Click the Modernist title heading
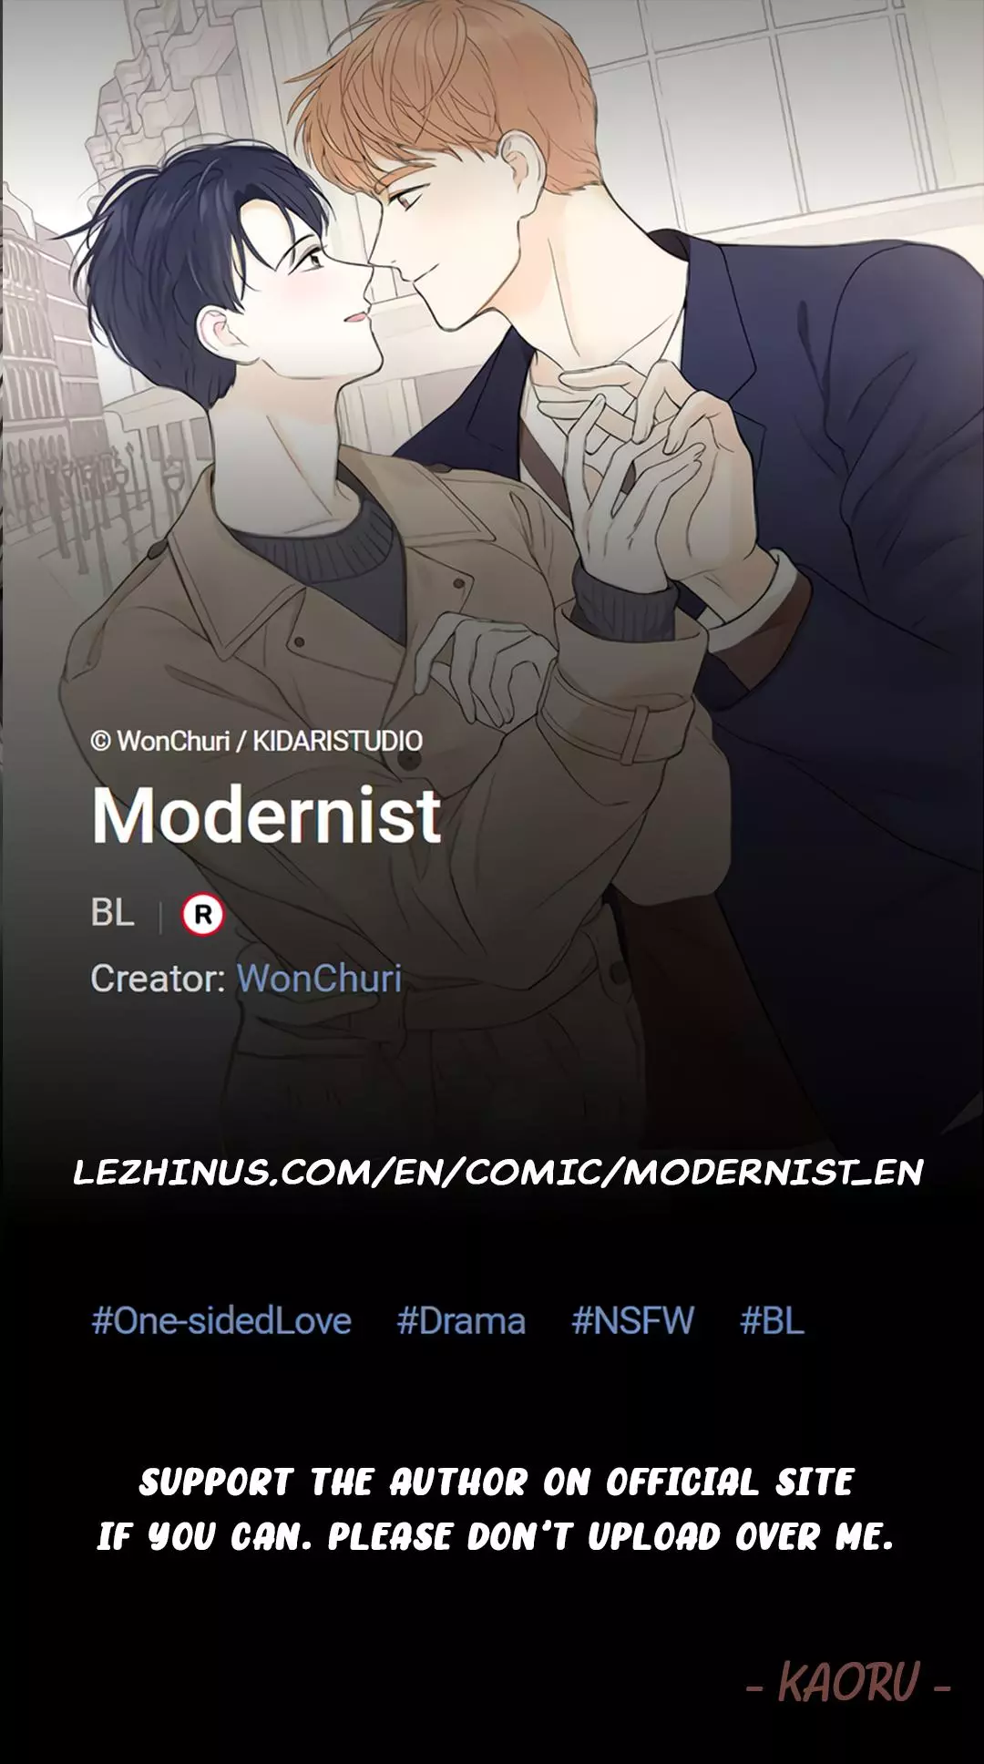The height and width of the screenshot is (1764, 984). pyautogui.click(x=267, y=815)
